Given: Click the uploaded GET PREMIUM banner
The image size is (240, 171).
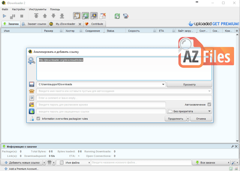Looking at the screenshot, I should click(x=214, y=24).
